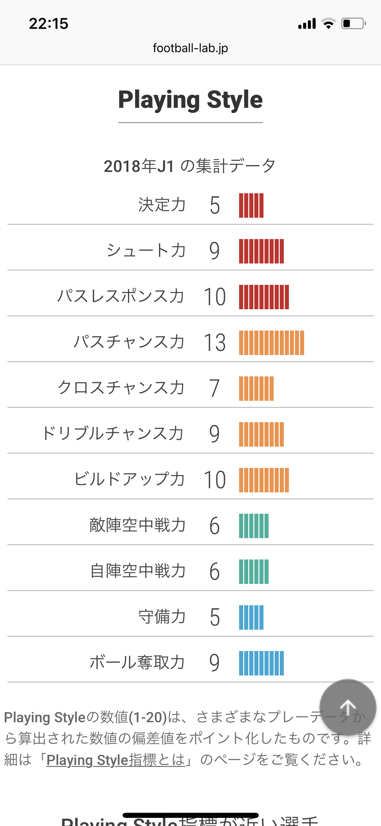The height and width of the screenshot is (826, 381).
Task: Tap the red 決定力 rating bar
Action: click(251, 205)
